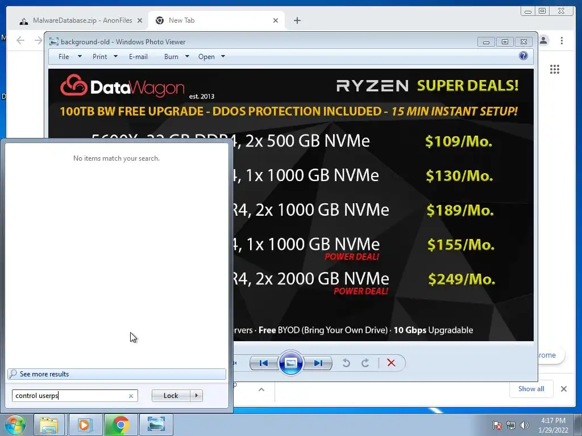582x436 pixels.
Task: Click Chrome back arrow
Action: (20, 40)
